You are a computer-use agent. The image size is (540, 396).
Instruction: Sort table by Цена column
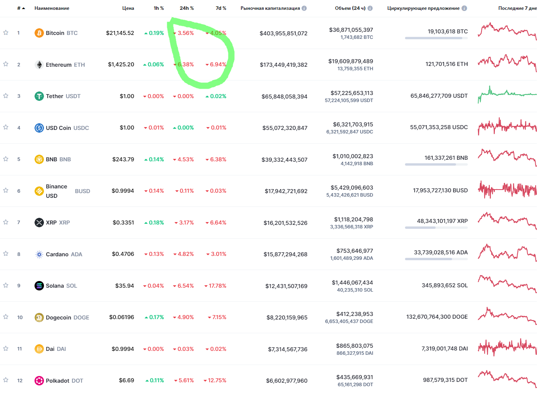pyautogui.click(x=128, y=8)
